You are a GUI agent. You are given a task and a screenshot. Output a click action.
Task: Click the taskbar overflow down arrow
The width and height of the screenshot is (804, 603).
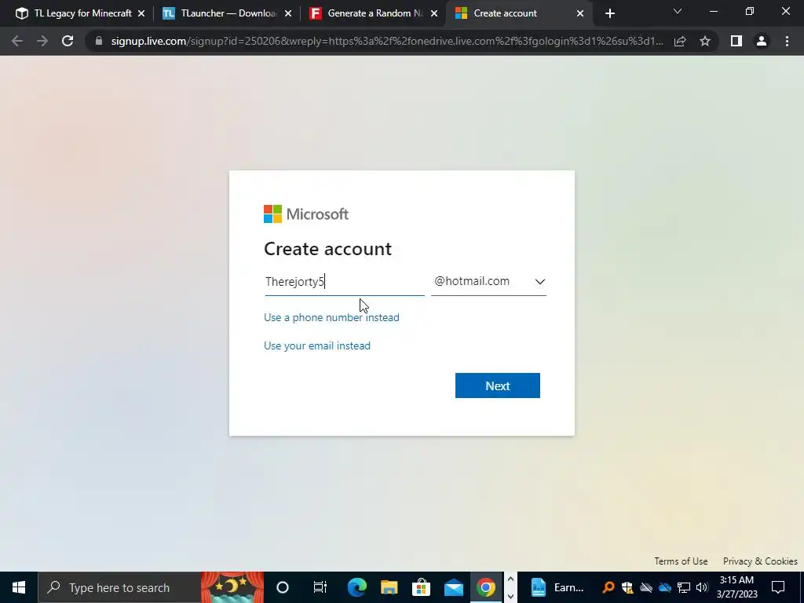pyautogui.click(x=510, y=597)
